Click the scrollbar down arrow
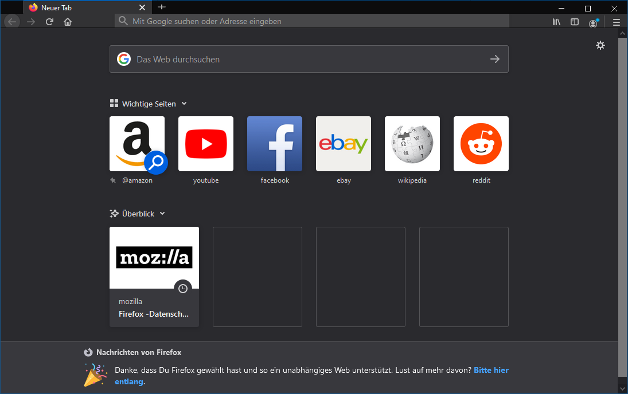The image size is (628, 394). (622, 388)
